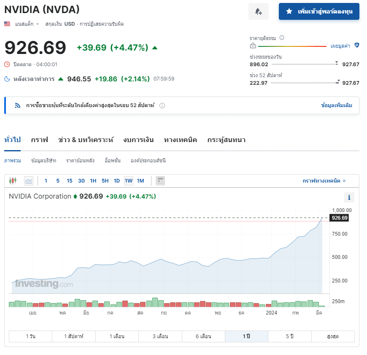Click the 52-week low value 222.97
This screenshot has height=355, width=367.
coord(259,83)
